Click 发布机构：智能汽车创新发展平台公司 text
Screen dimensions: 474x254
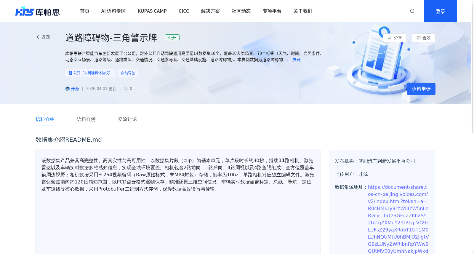point(375,161)
